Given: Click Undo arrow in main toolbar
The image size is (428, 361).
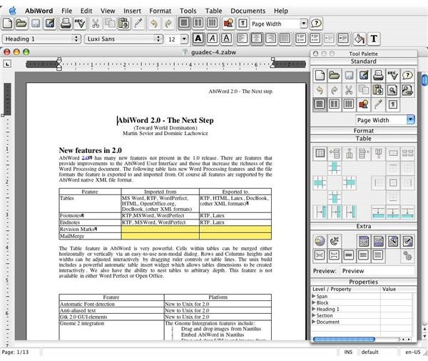Looking at the screenshot, I should click(154, 24).
